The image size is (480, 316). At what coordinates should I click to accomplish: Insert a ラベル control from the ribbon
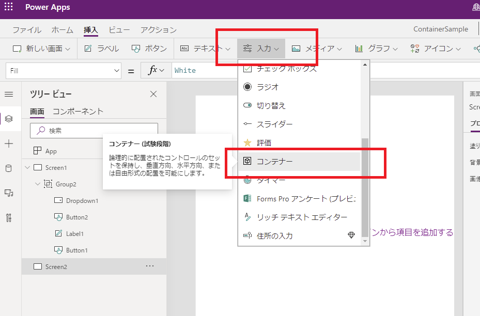102,49
